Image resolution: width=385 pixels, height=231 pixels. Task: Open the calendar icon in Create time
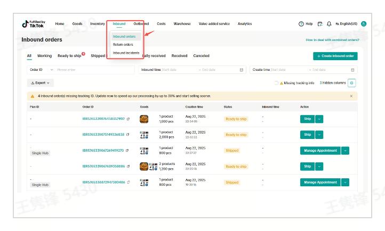[x=352, y=70]
